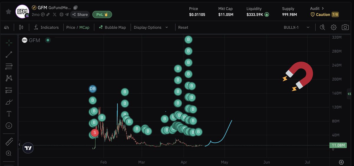
Task: Open the PnL panel
Action: [x=102, y=14]
